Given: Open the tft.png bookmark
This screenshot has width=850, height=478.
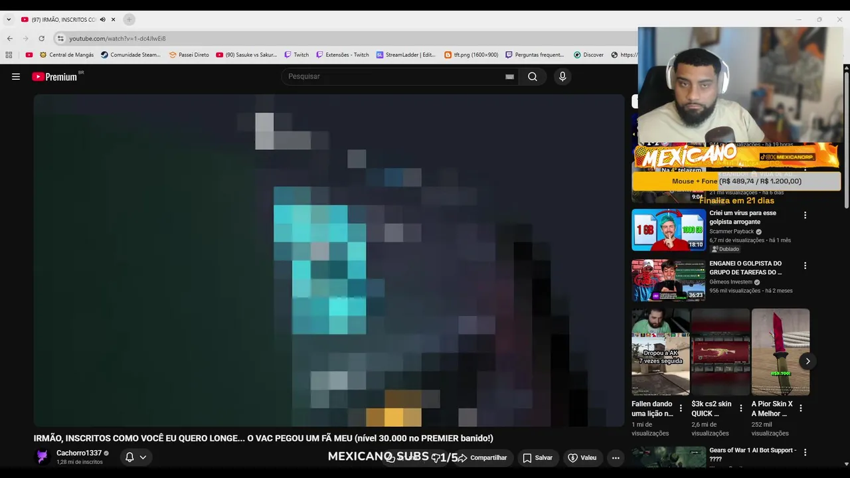Looking at the screenshot, I should pos(471,55).
